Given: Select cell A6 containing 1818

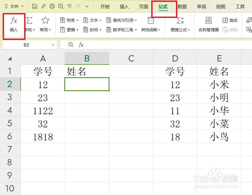Looking at the screenshot, I should (x=43, y=136).
